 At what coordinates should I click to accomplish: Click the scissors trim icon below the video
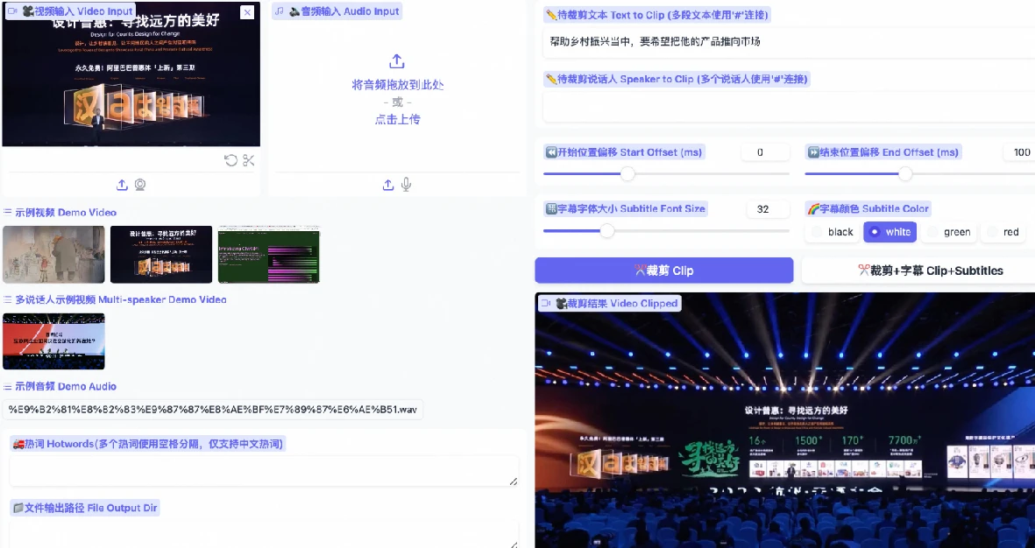pos(249,160)
